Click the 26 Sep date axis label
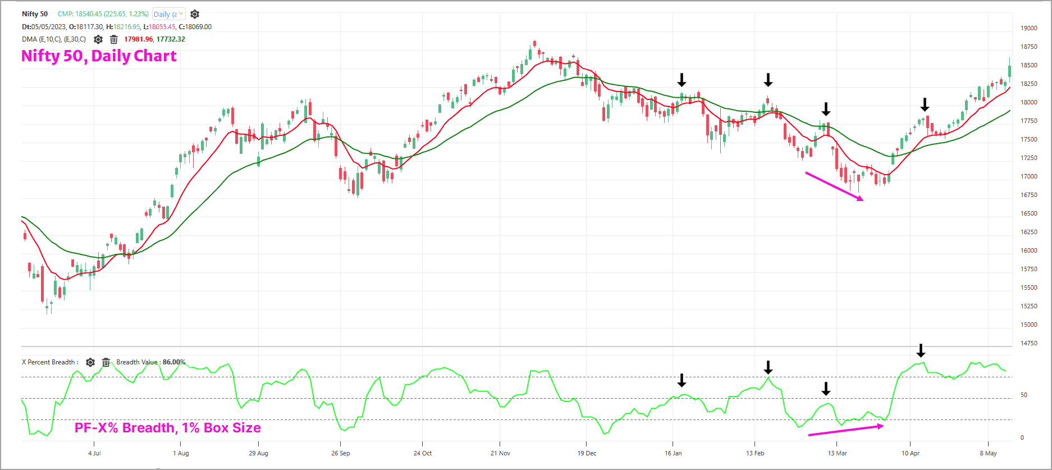This screenshot has width=1052, height=470. [340, 453]
